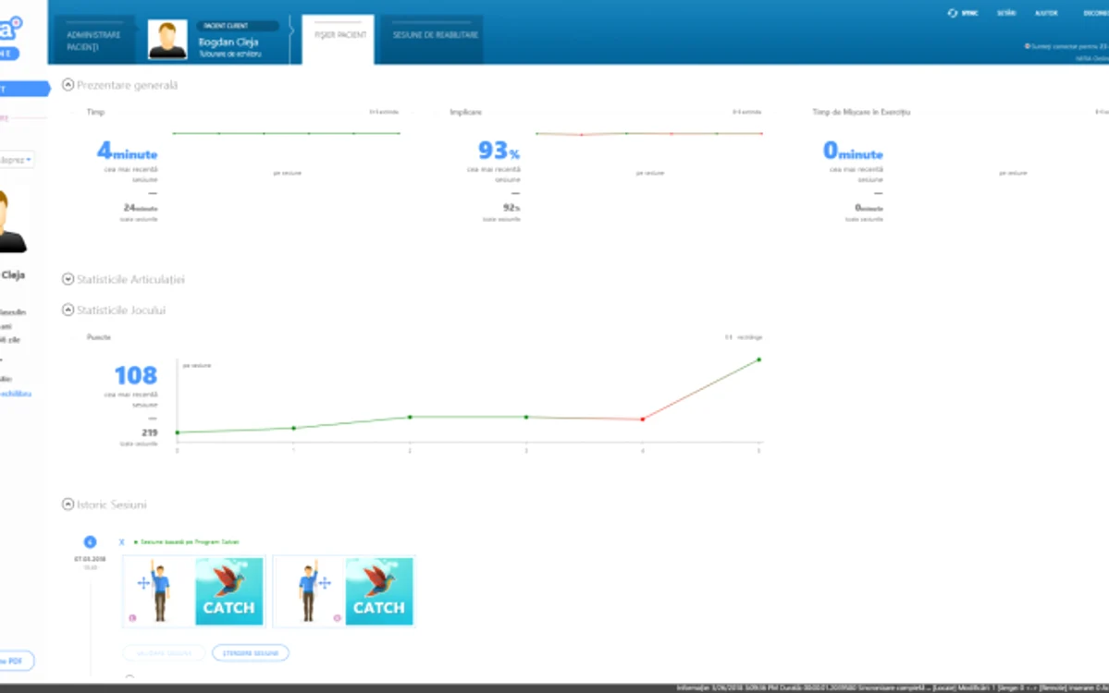Click the Validare Sesiune button
Viewport: 1109px width, 693px height.
[164, 652]
